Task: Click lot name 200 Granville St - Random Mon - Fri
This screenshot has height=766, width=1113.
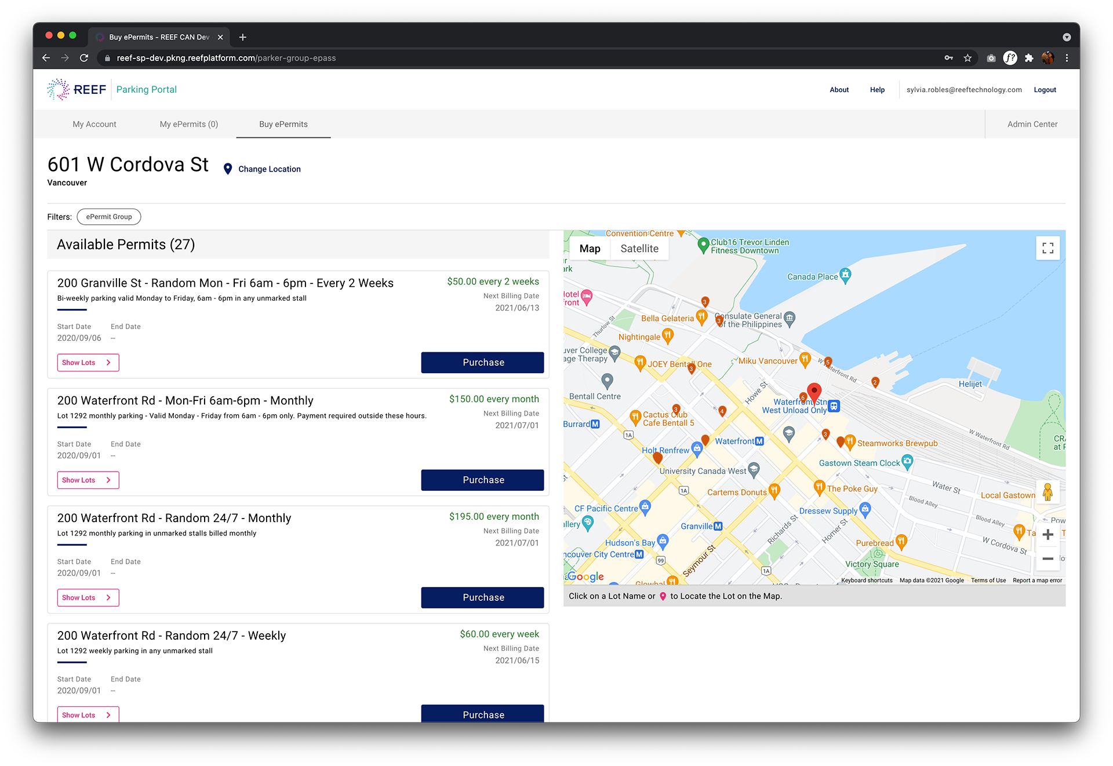Action: (x=225, y=283)
